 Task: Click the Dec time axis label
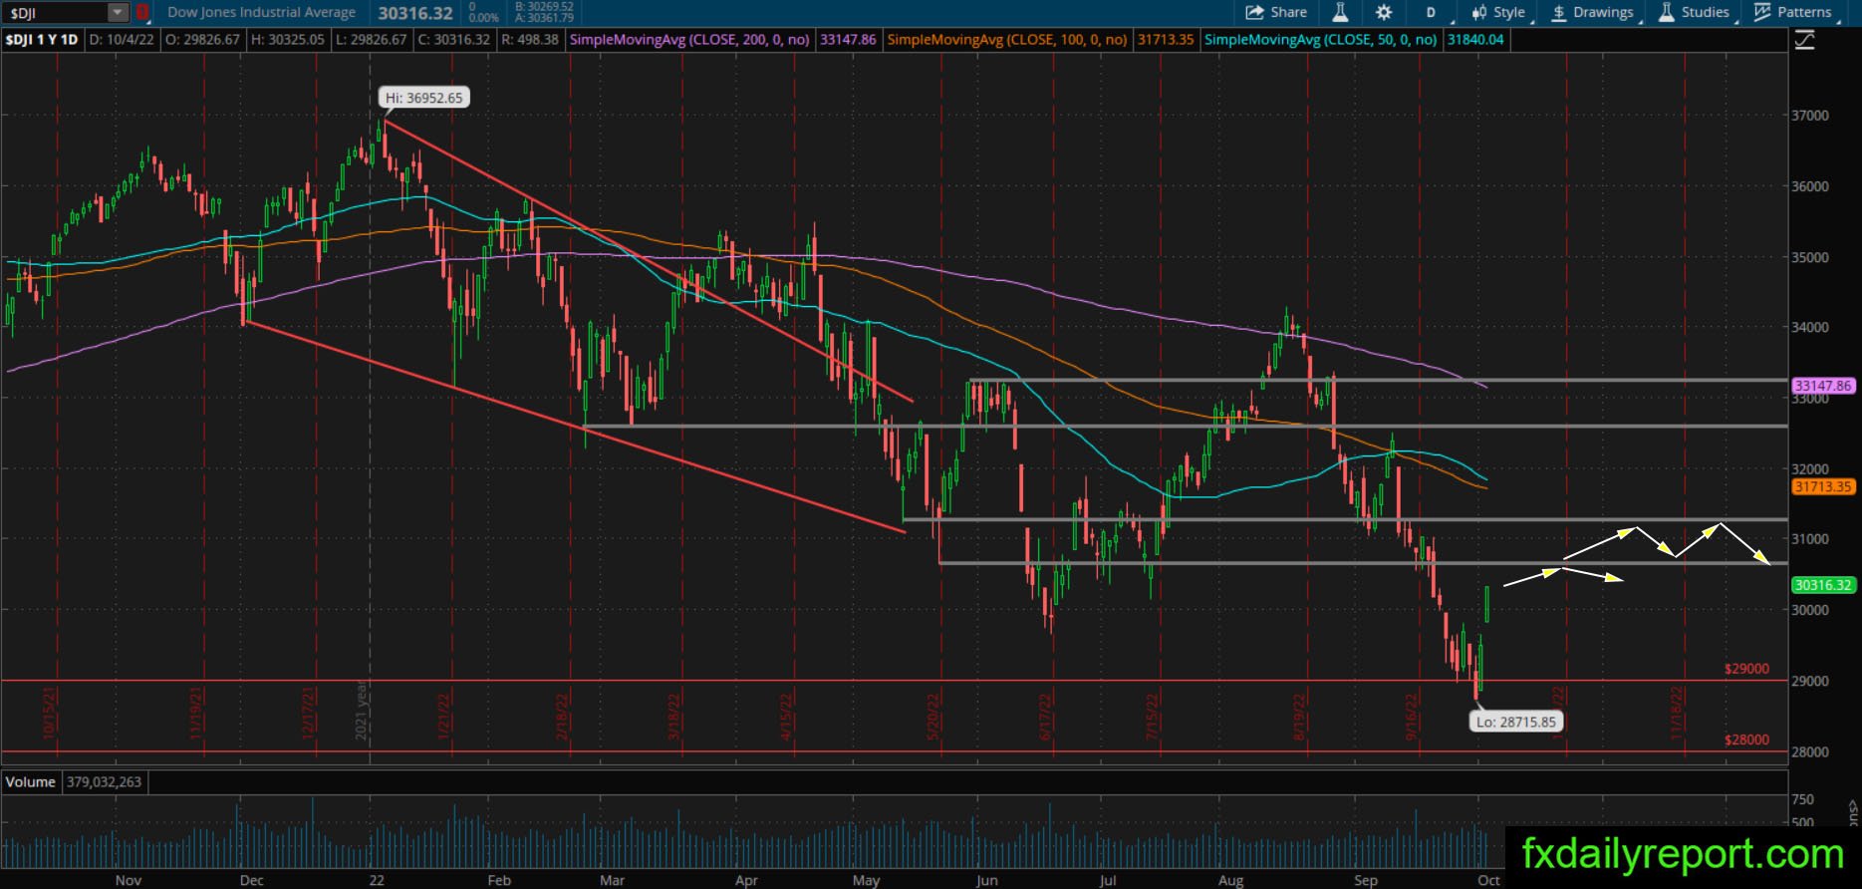[252, 880]
